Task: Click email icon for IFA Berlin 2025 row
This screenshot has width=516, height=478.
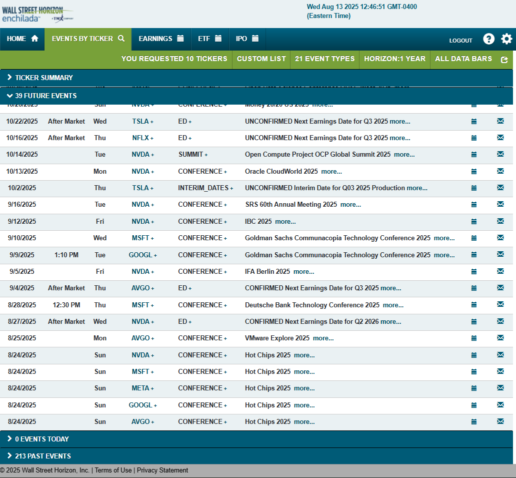Action: (x=500, y=271)
